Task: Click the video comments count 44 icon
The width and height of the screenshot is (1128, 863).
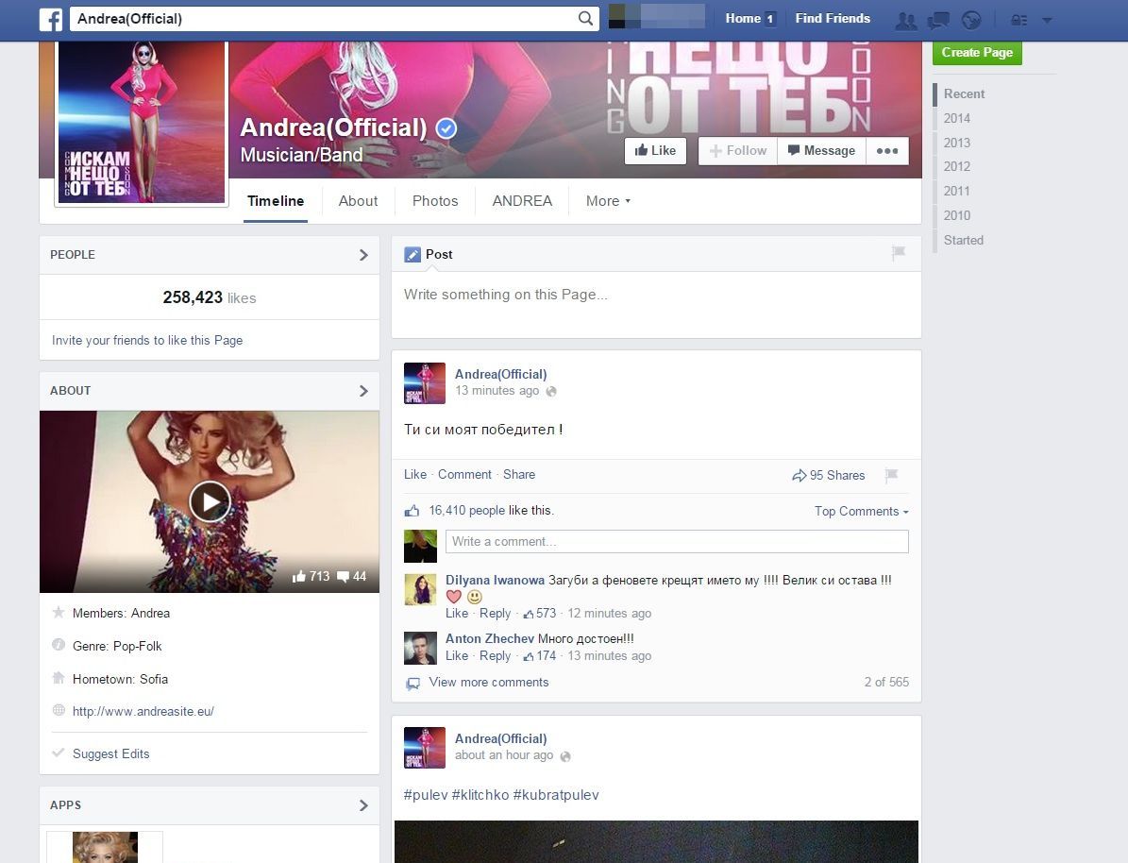Action: pyautogui.click(x=344, y=577)
